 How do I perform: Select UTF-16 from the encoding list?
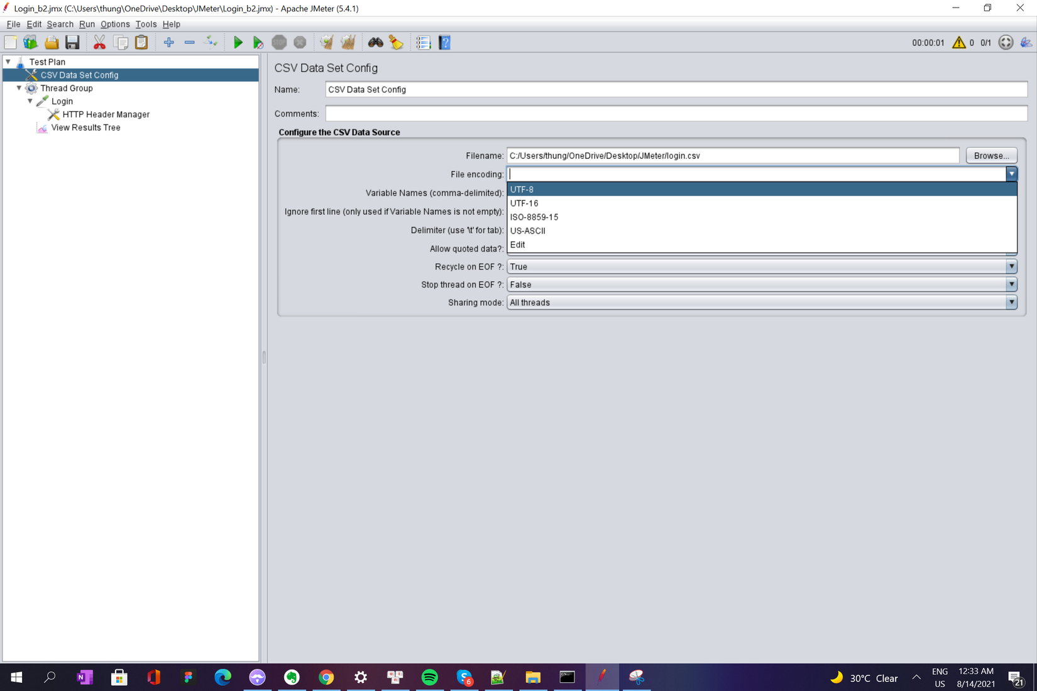(524, 203)
